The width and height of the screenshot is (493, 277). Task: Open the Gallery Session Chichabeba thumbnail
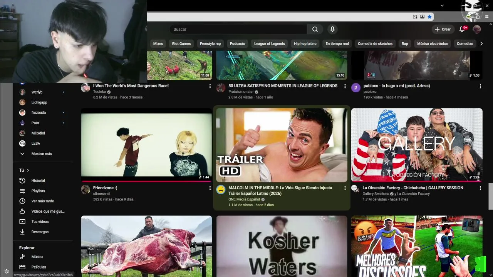tap(417, 145)
